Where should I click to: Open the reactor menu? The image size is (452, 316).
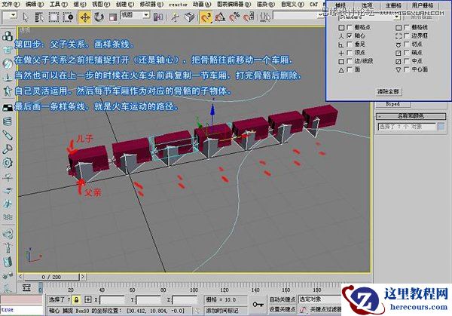178,5
